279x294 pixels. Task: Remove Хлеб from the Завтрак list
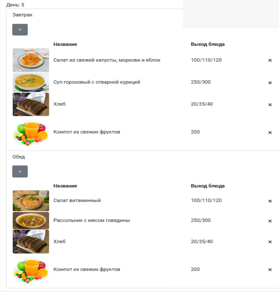coord(270,105)
